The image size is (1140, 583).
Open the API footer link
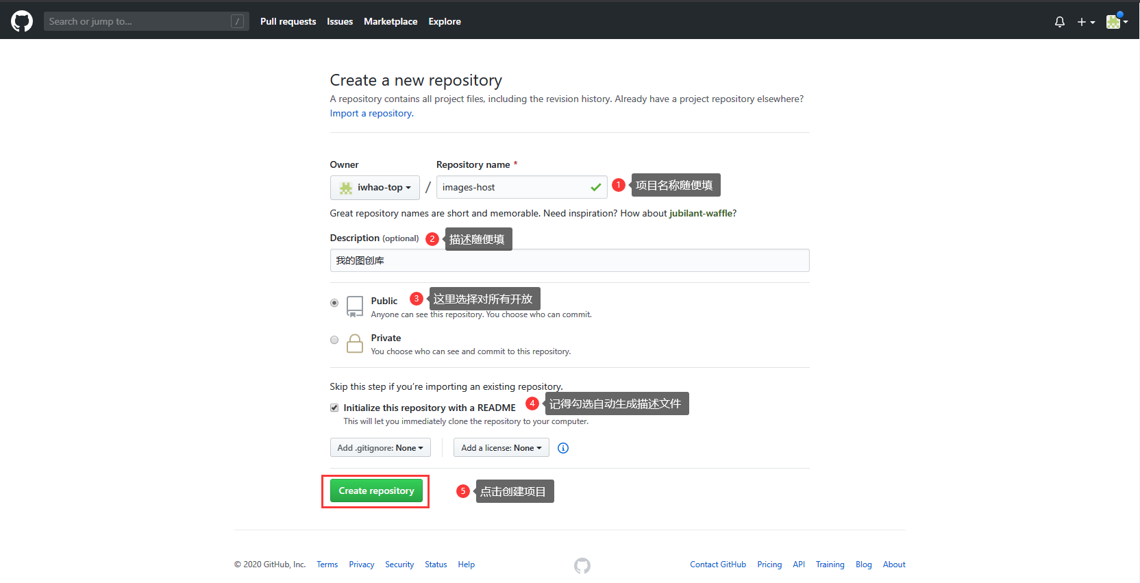(x=799, y=565)
